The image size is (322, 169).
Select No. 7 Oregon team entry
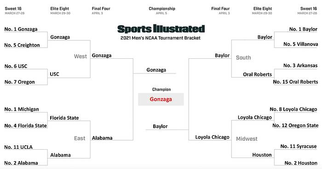(19, 82)
